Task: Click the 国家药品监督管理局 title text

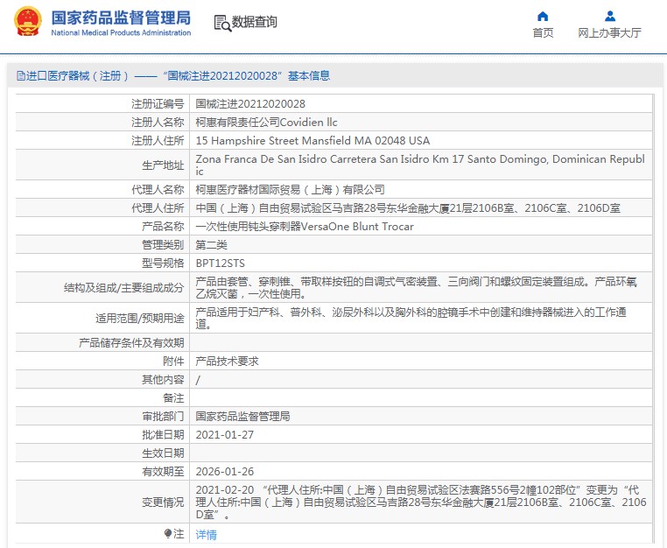Action: click(120, 17)
